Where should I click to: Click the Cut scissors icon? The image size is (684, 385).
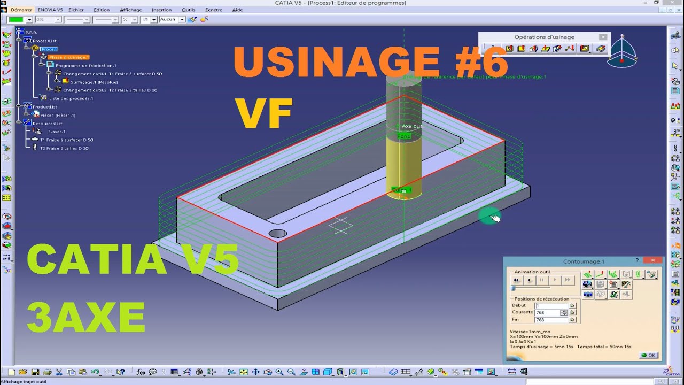(x=59, y=372)
